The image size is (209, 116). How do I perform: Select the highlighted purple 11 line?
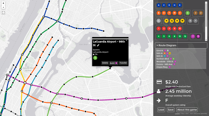coord(198,37)
